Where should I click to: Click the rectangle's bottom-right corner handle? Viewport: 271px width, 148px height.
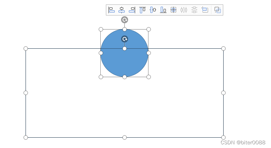click(x=223, y=137)
